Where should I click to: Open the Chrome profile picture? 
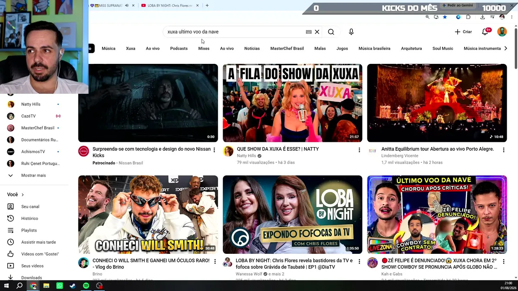[x=502, y=17]
